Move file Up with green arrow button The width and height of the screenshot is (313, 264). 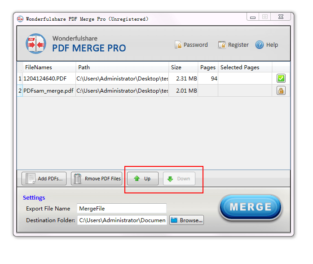point(143,179)
